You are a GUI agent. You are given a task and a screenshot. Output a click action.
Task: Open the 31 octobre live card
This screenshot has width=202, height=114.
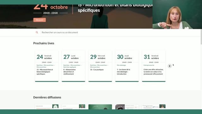click(x=154, y=66)
